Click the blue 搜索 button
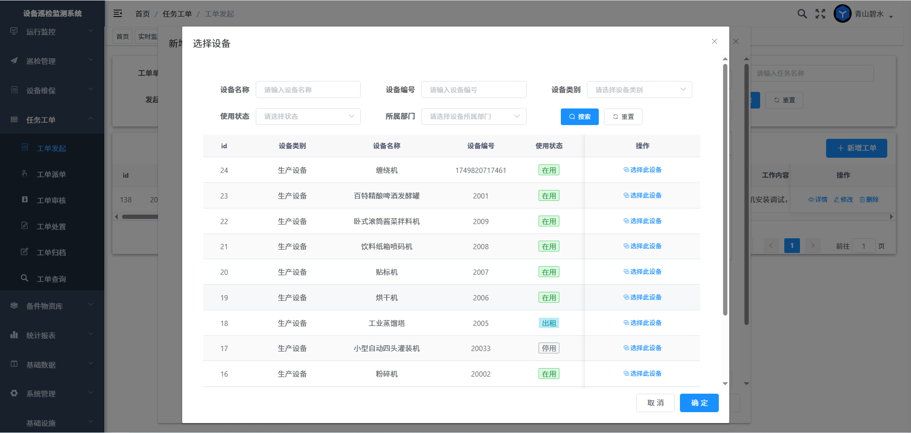 coord(579,117)
